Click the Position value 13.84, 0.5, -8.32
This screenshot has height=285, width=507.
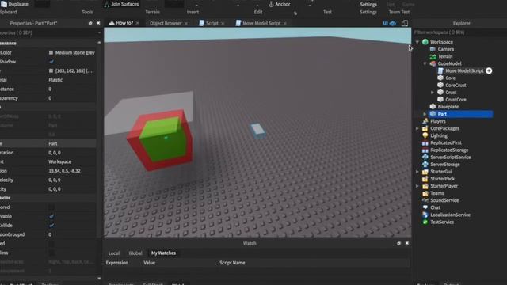64,171
